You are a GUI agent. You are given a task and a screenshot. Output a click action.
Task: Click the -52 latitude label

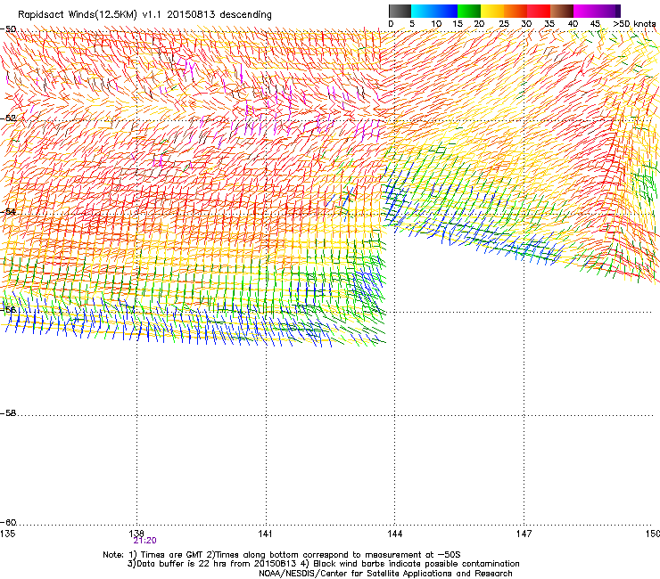coord(8,118)
